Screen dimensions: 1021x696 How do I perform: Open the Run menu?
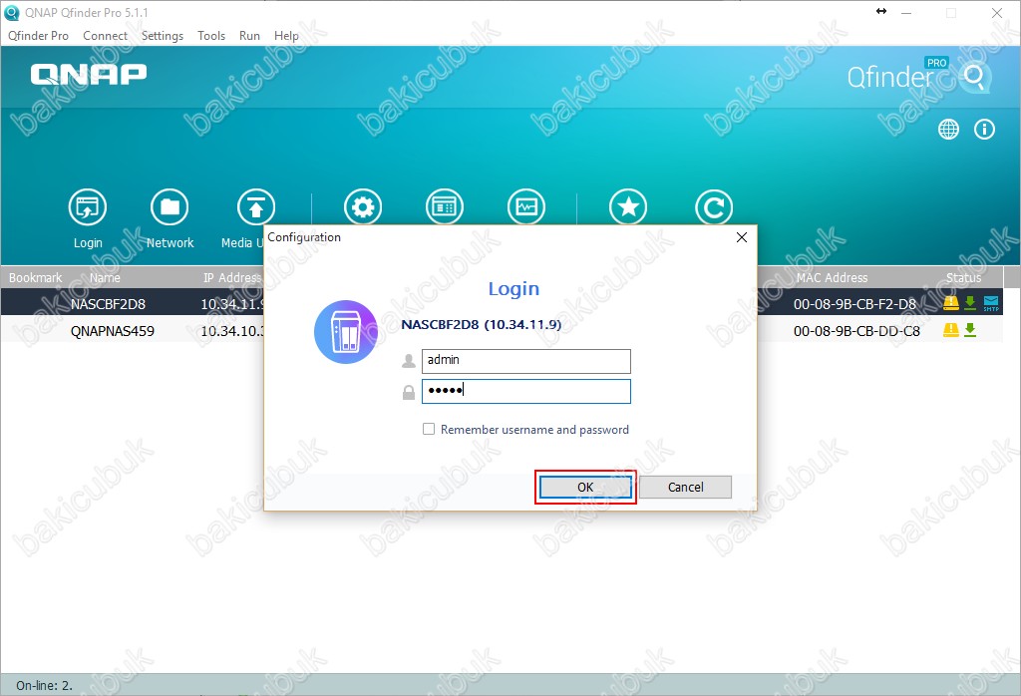click(x=249, y=36)
